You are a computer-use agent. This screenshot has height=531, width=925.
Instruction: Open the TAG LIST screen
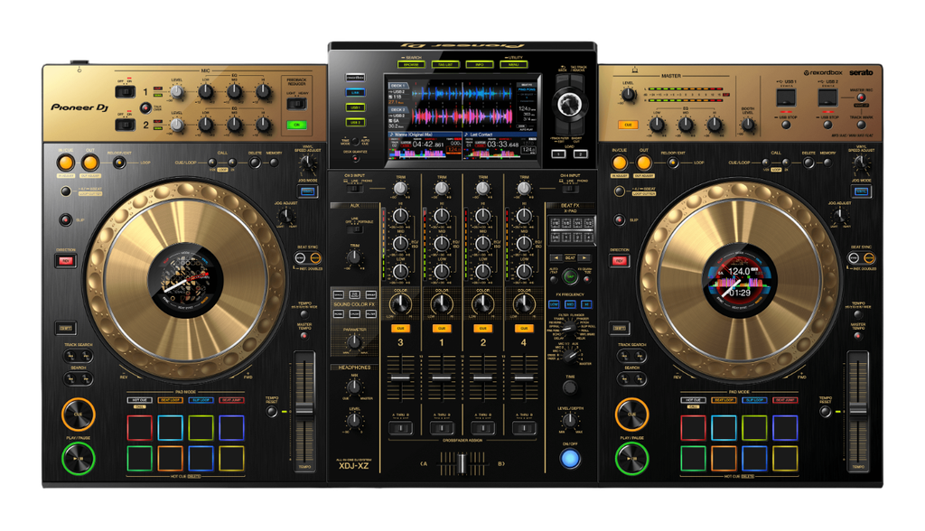point(445,64)
